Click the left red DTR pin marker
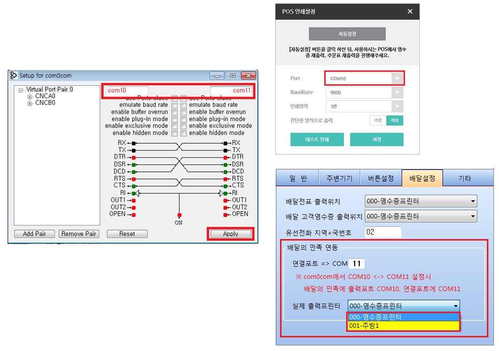 point(134,157)
